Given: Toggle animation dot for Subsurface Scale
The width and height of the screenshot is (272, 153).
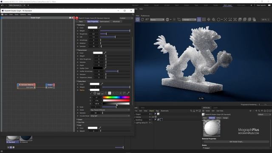Looking at the screenshot, I should click(77, 107).
